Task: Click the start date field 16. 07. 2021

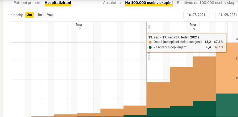Action: coord(196,15)
